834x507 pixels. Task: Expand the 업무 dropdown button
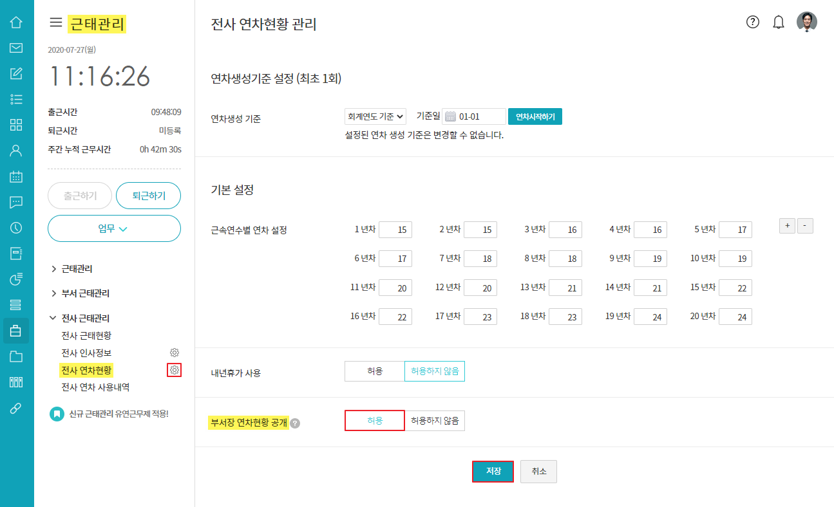coord(114,228)
